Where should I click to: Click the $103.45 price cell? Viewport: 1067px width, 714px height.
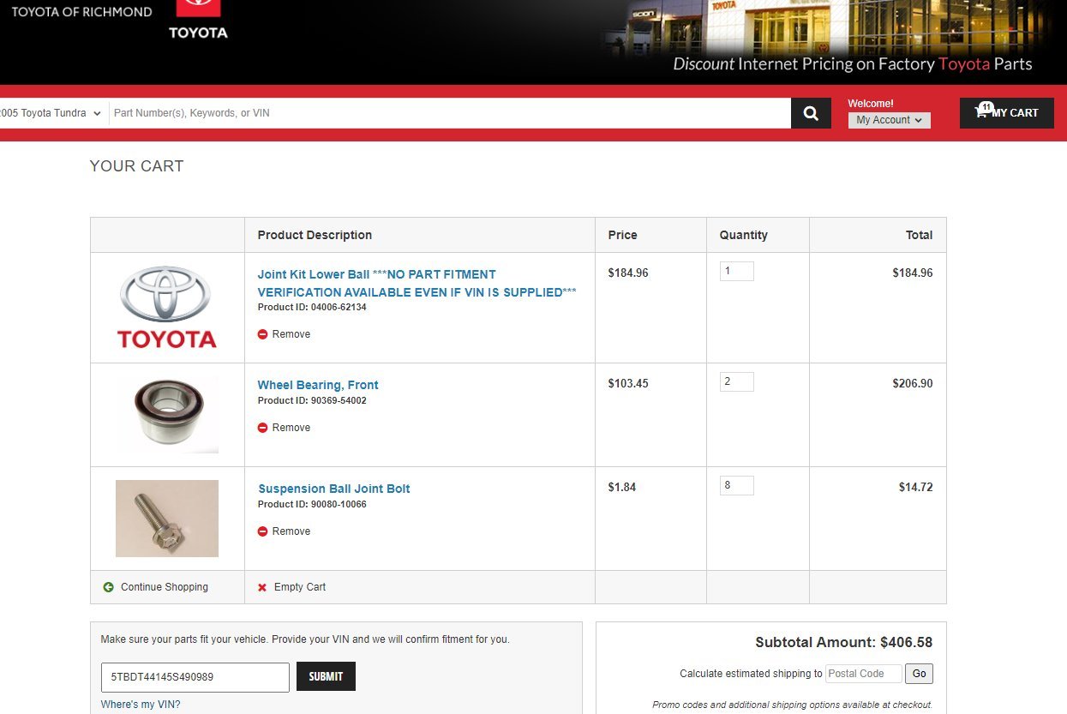(x=628, y=383)
